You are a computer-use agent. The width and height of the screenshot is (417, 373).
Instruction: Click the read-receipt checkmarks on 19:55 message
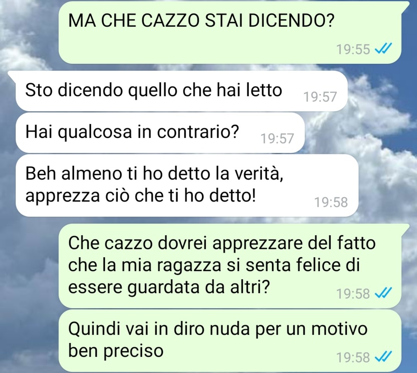[383, 49]
